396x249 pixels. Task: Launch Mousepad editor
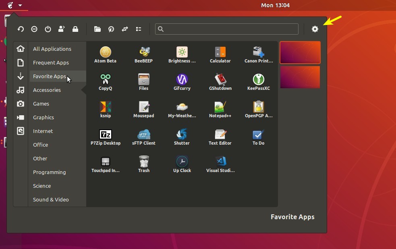[143, 109]
